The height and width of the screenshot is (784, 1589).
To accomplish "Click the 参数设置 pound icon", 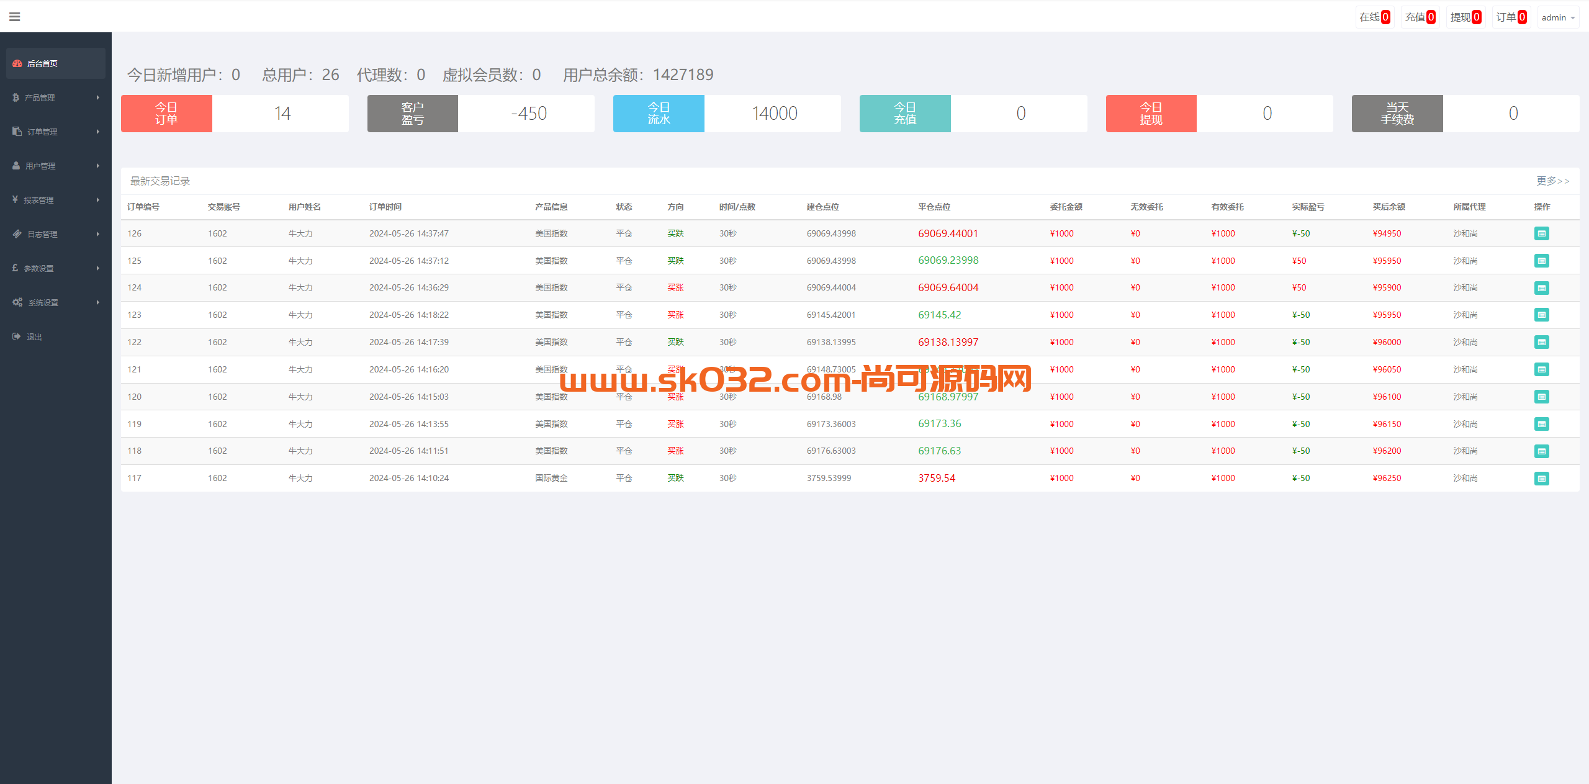I will coord(15,268).
